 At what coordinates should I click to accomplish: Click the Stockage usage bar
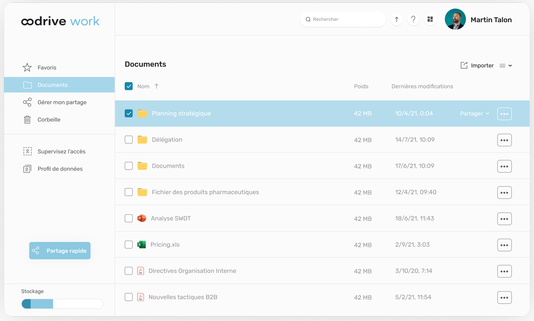click(62, 304)
